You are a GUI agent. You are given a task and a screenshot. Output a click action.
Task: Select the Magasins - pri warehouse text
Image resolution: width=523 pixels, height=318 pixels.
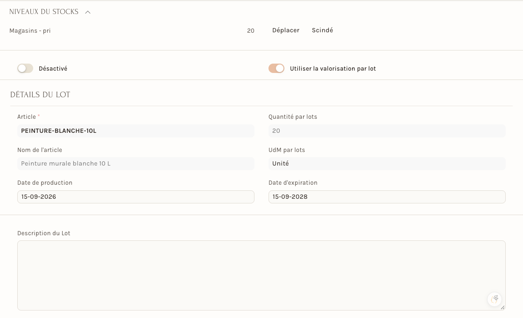coord(30,31)
